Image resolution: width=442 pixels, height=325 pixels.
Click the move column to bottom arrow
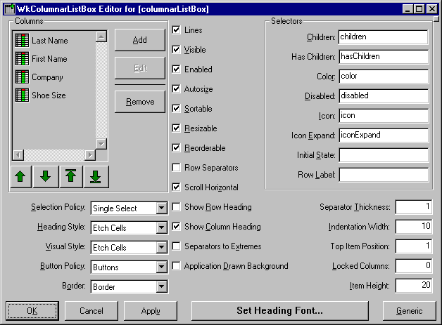pyautogui.click(x=95, y=176)
